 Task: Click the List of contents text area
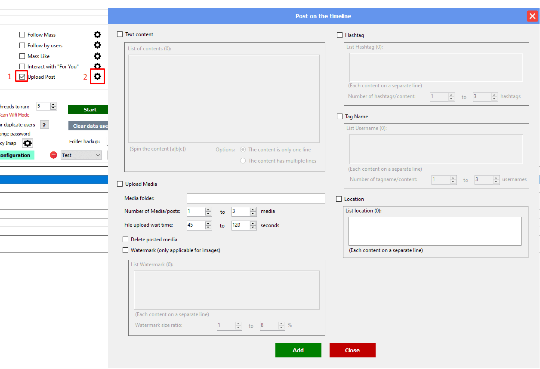(224, 98)
